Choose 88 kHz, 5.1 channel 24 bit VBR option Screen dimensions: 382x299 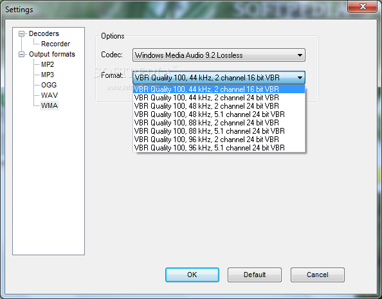pos(219,131)
